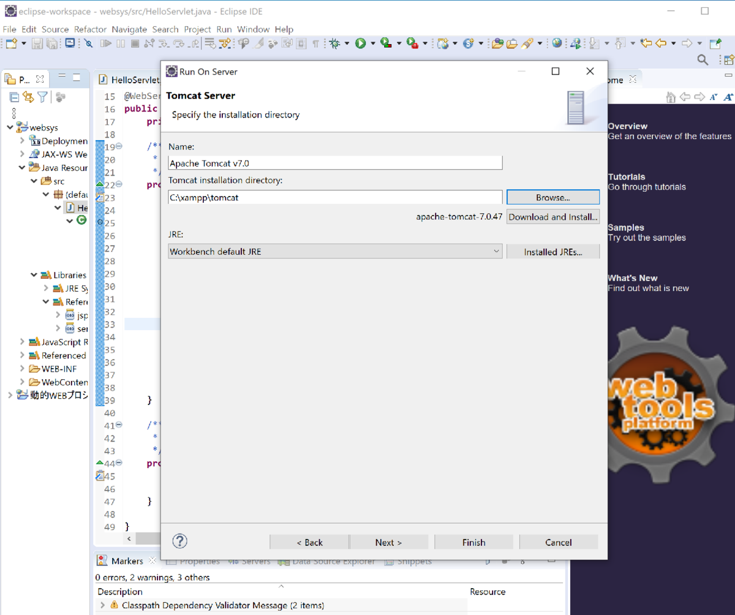Open the Navigate menu
735x615 pixels.
(129, 29)
